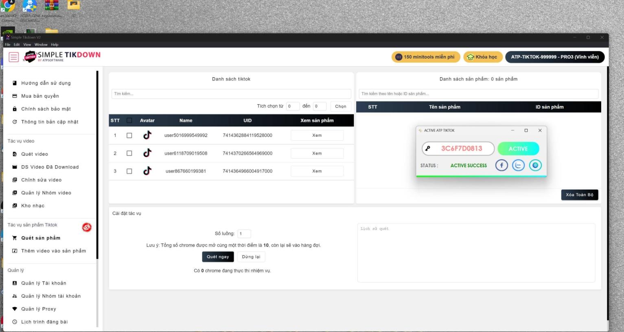Focus the Tìm kiếm TikTok search box

pyautogui.click(x=231, y=94)
